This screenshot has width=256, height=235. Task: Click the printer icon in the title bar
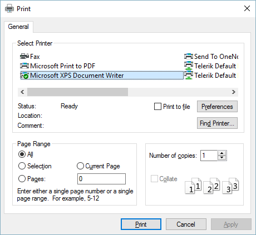pos(9,8)
